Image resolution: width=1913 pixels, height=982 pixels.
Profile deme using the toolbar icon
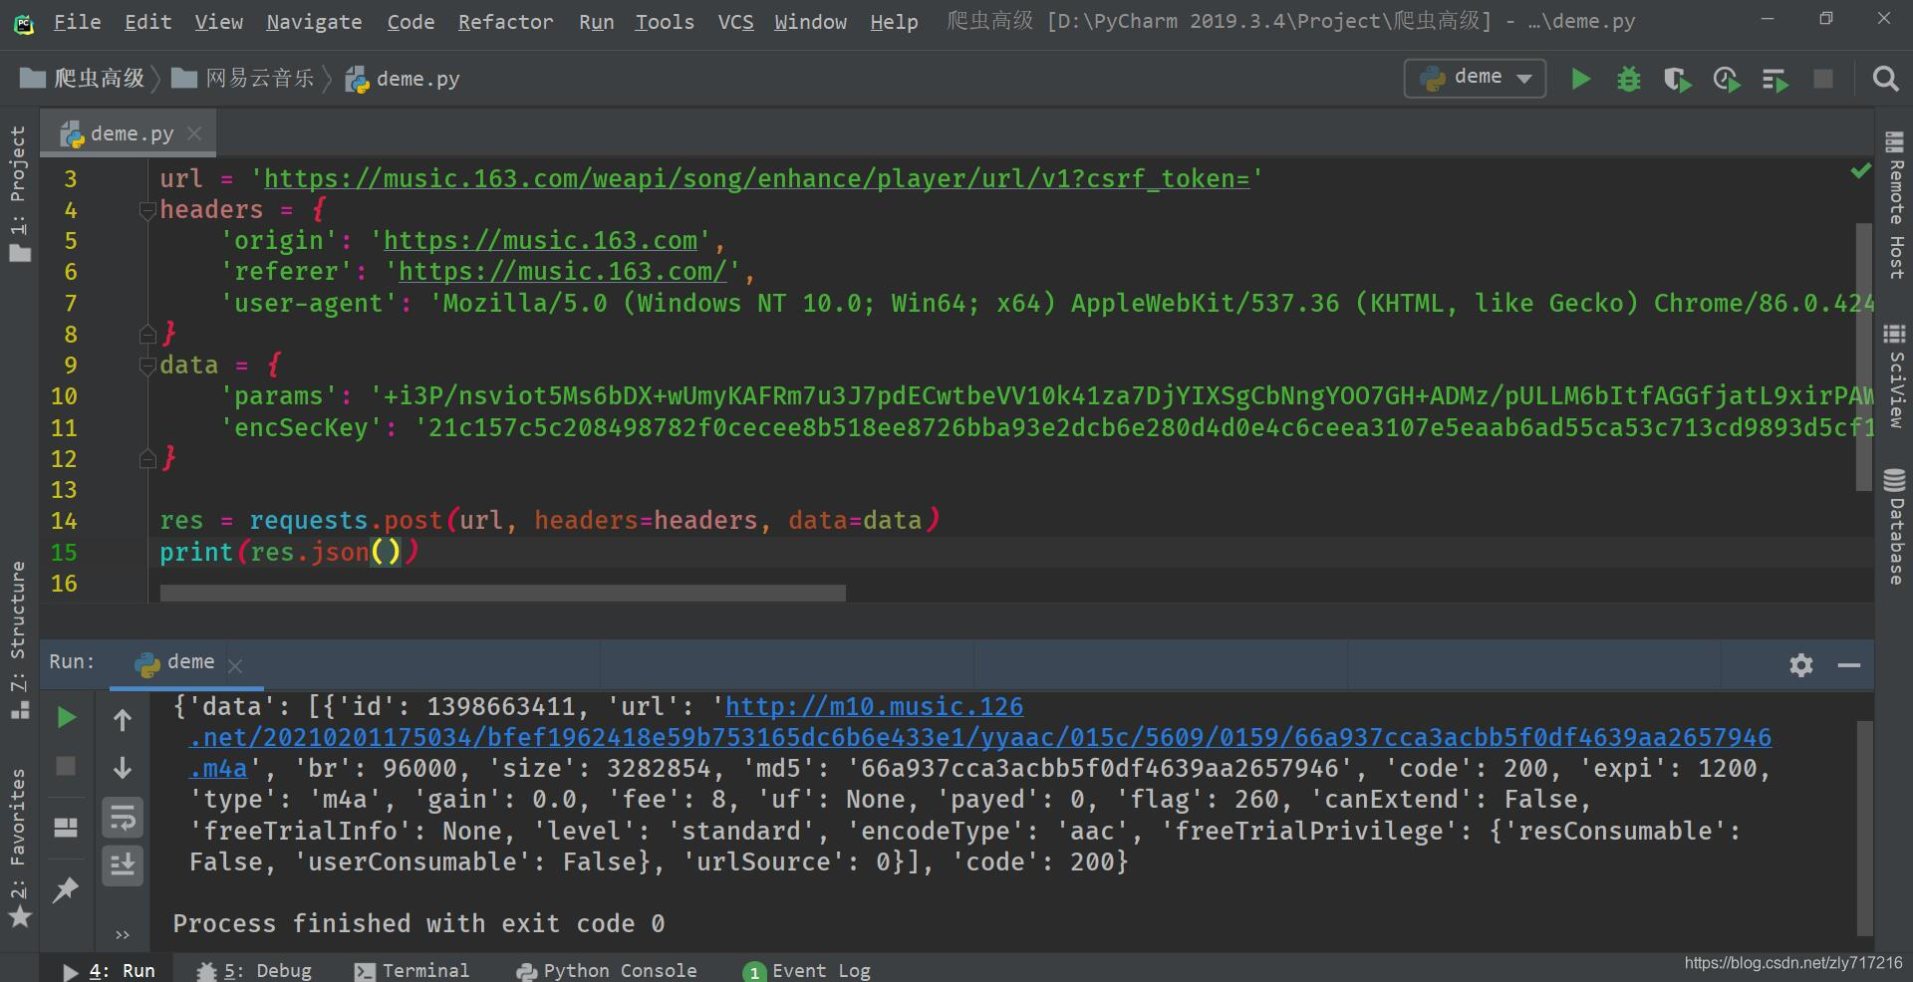[1727, 80]
